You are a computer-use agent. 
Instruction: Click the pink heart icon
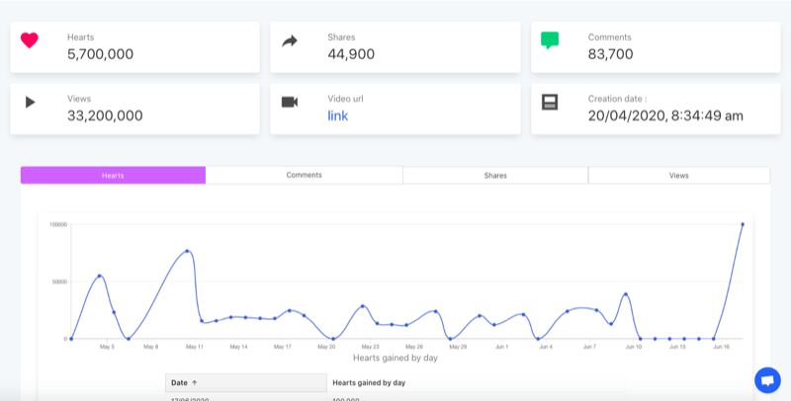[x=30, y=40]
